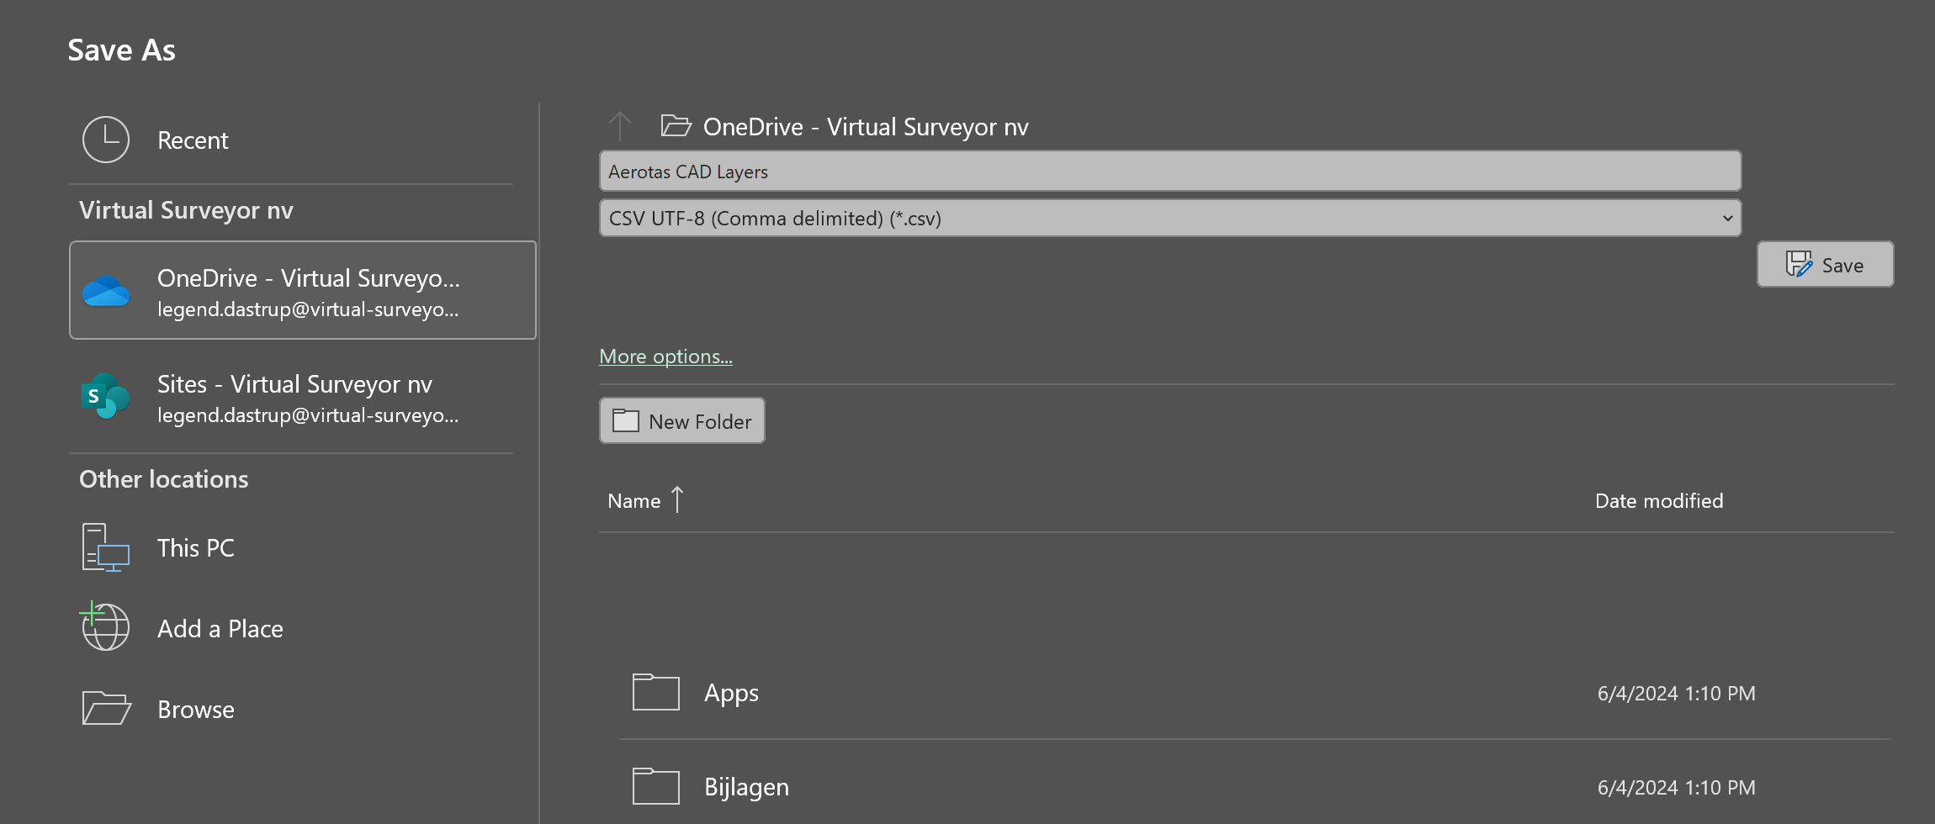The height and width of the screenshot is (824, 1935).
Task: Select Sites - Virtual Surveyor nv
Action: point(303,398)
